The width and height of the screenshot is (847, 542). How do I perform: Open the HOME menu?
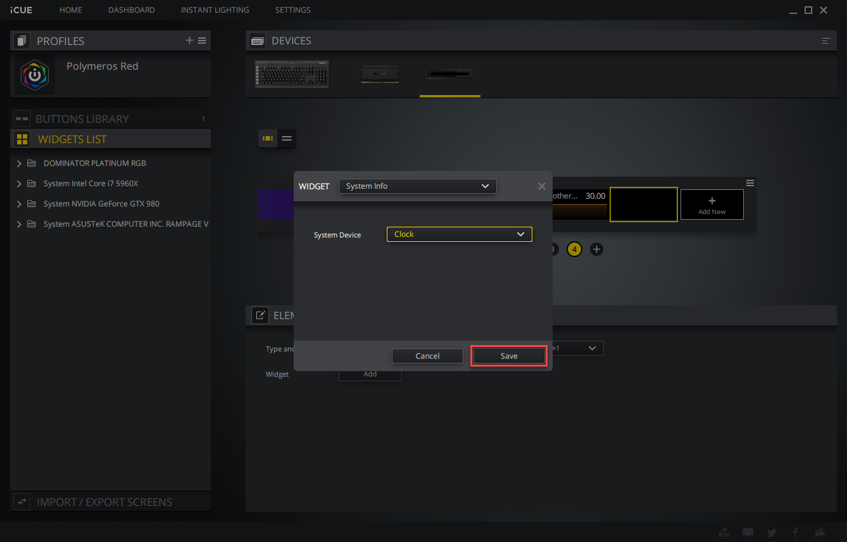tap(71, 10)
